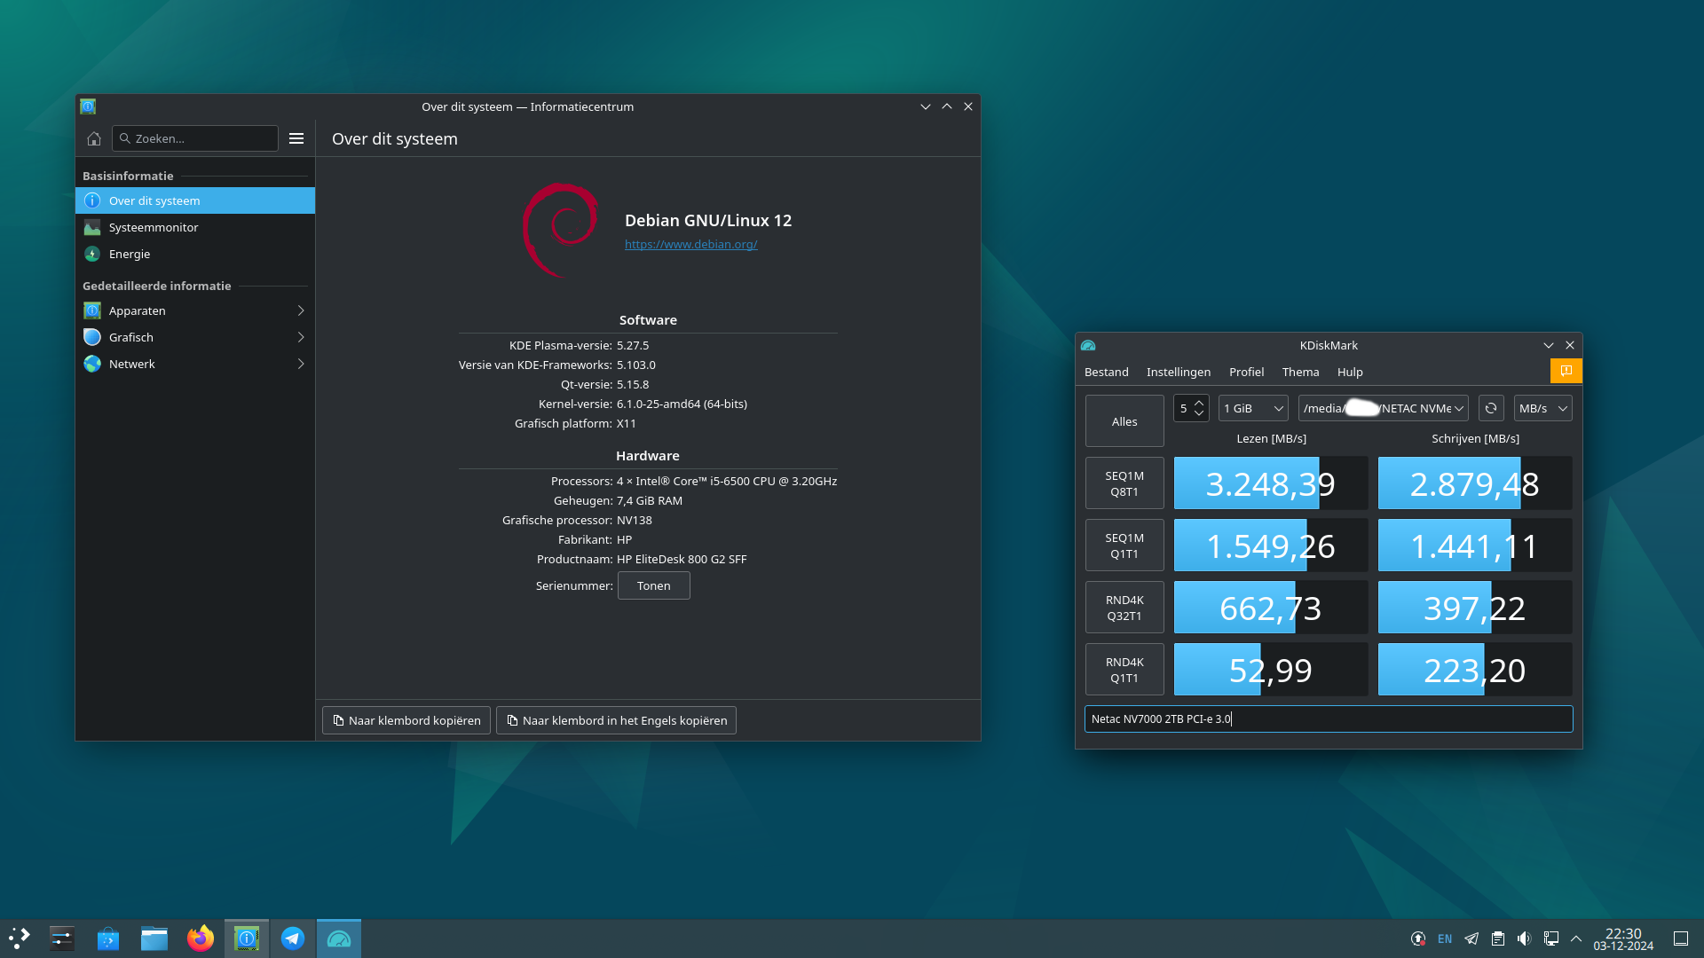Open the debian.org link

coord(690,244)
